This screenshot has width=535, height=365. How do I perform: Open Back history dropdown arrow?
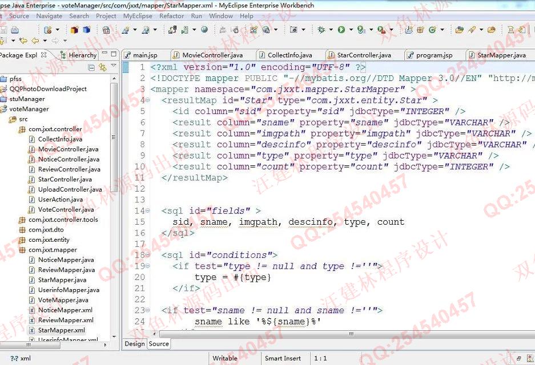point(45,41)
